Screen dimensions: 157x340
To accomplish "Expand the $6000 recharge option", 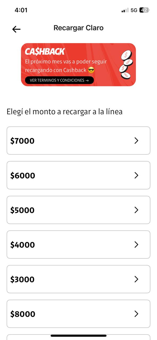I will [x=137, y=175].
